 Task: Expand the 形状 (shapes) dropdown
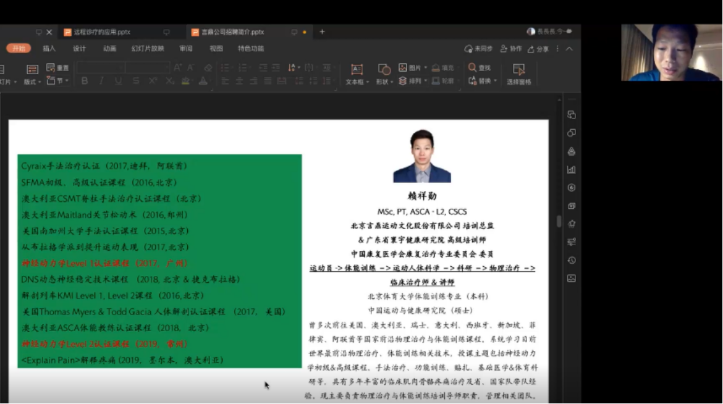coord(384,81)
